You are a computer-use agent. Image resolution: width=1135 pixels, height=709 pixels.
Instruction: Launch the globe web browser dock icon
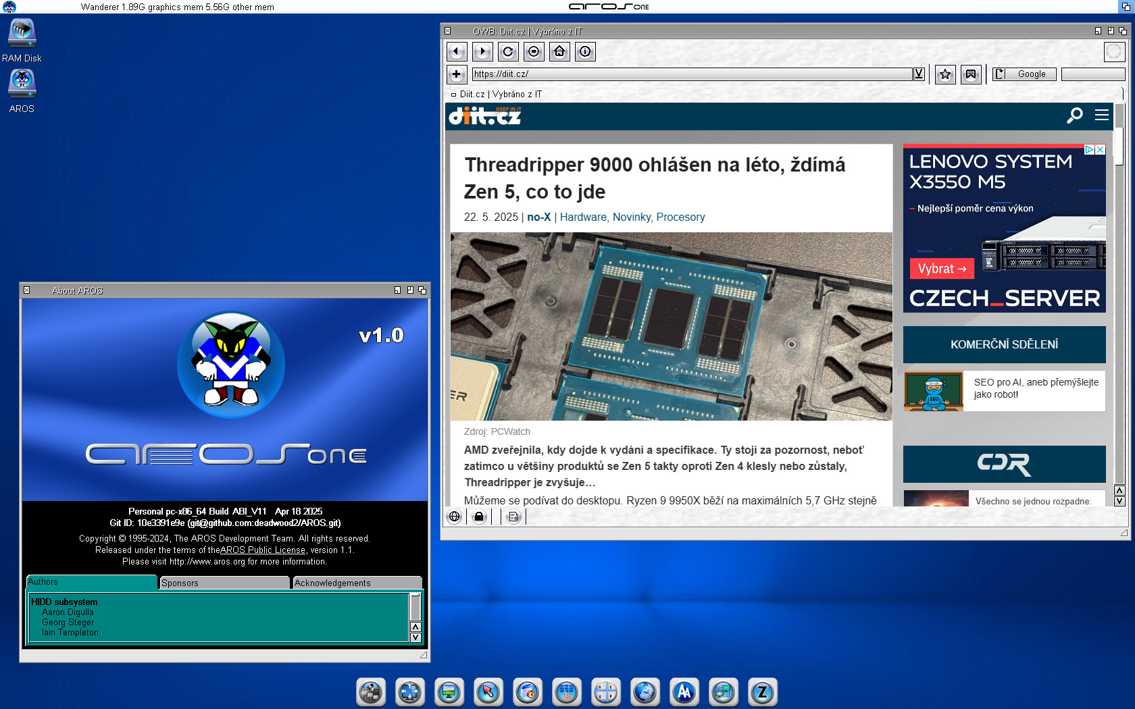[x=645, y=692]
